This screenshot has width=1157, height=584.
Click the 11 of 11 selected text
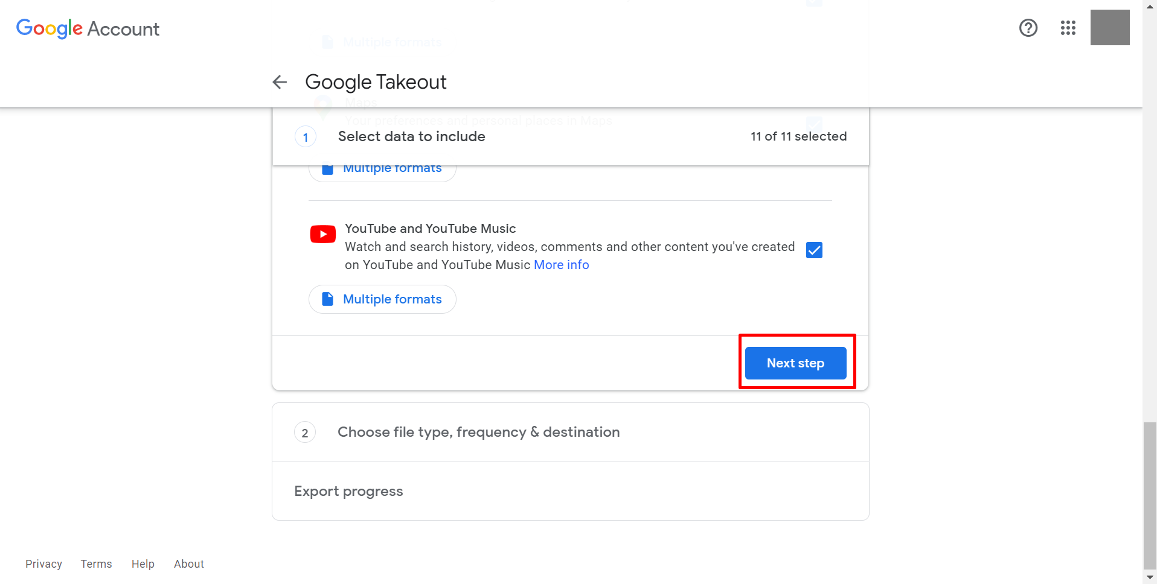[798, 136]
